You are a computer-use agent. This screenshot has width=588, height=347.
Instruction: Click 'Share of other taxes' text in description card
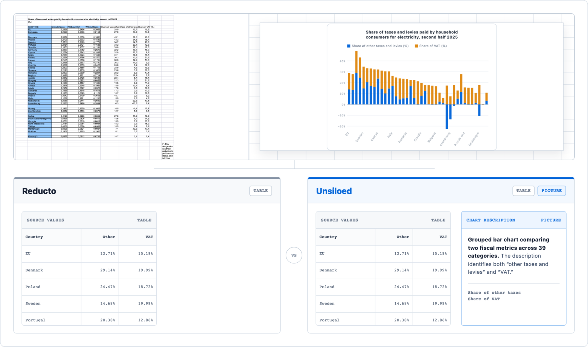coord(494,293)
